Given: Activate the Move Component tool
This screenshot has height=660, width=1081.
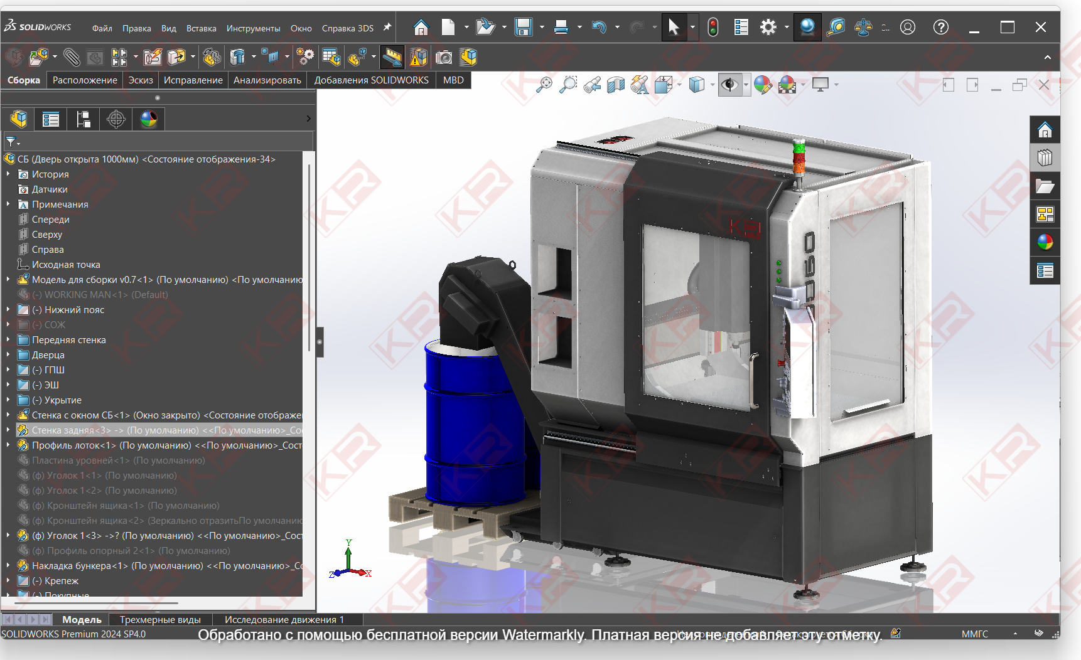Looking at the screenshot, I should (x=176, y=57).
